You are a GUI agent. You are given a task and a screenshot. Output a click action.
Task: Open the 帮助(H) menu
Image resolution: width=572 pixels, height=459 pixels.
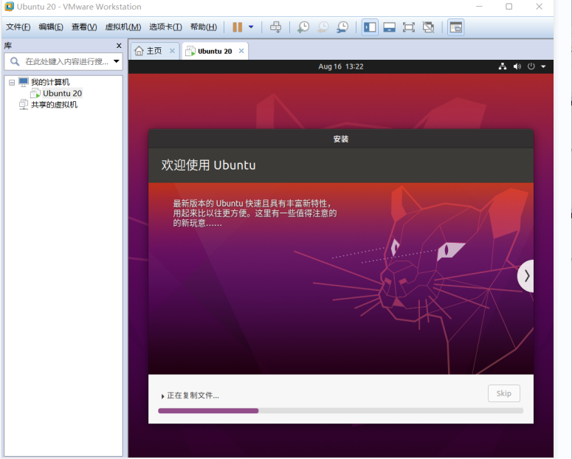[204, 27]
